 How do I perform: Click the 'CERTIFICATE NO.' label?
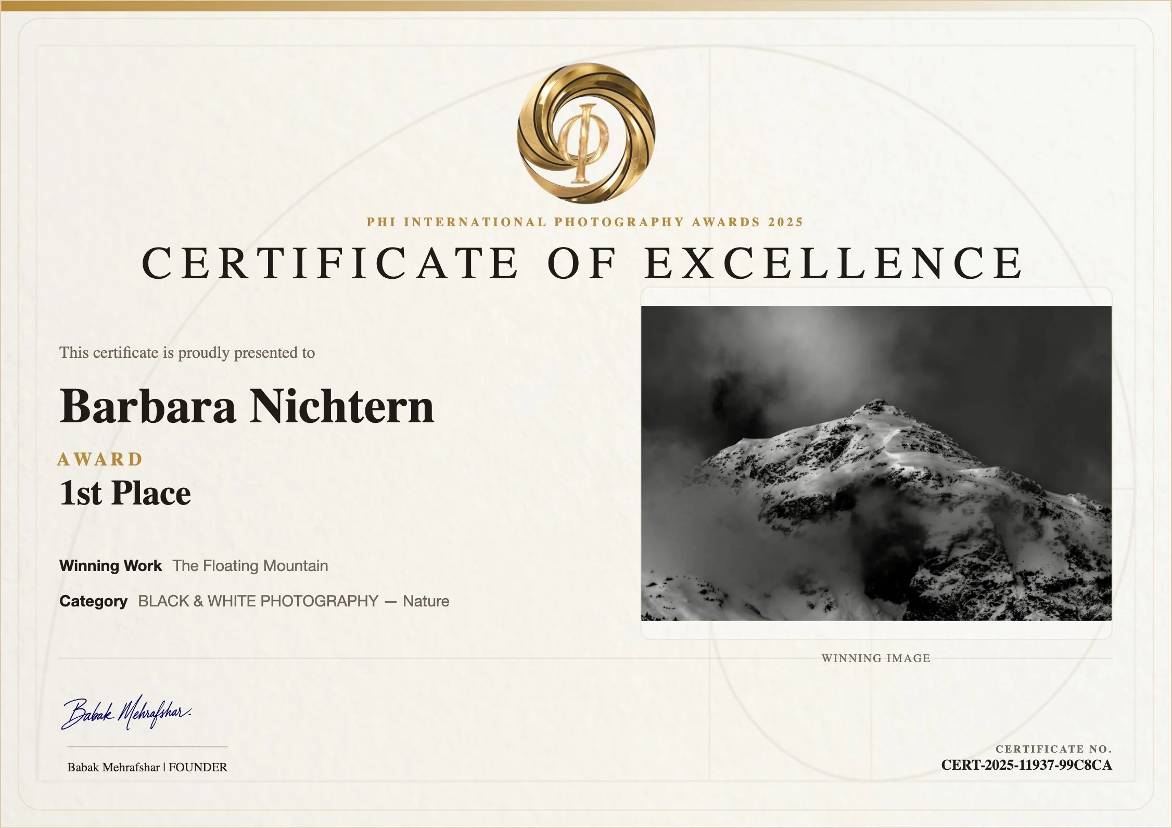point(1054,749)
